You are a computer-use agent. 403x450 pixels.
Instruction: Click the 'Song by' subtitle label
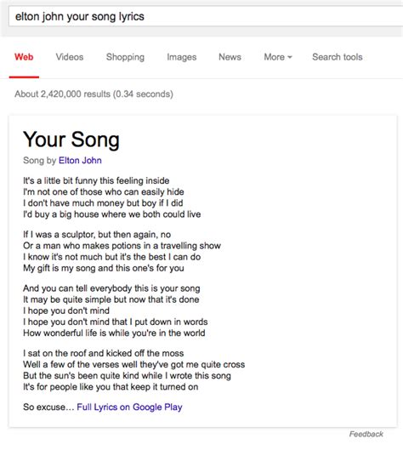(40, 160)
